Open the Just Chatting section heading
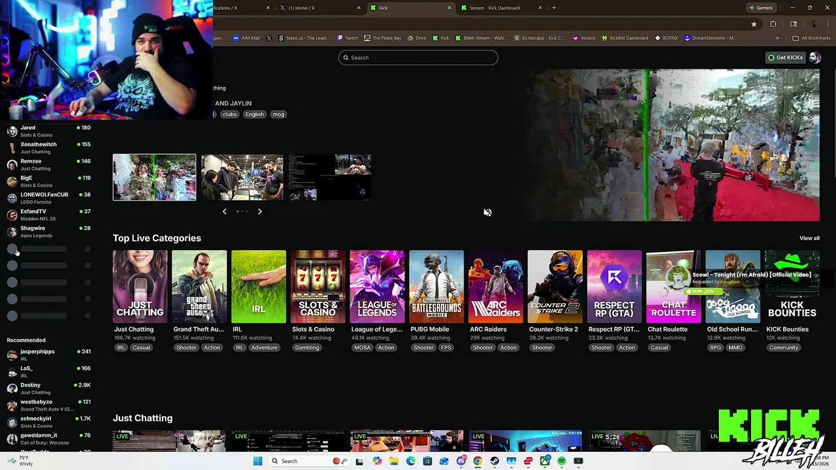The width and height of the screenshot is (836, 470). click(142, 418)
